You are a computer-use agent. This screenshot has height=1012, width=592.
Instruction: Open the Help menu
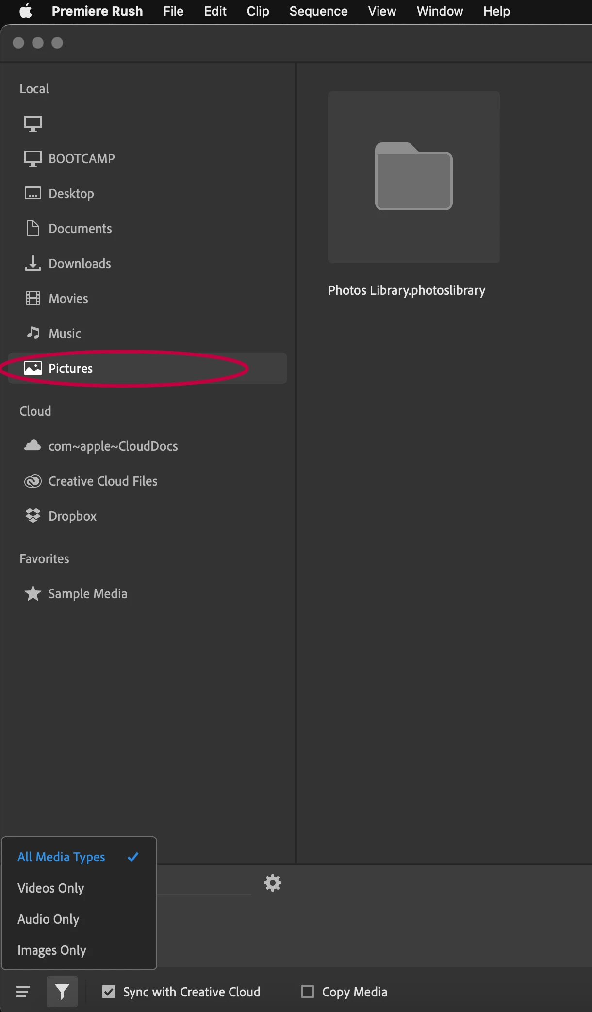(x=496, y=11)
